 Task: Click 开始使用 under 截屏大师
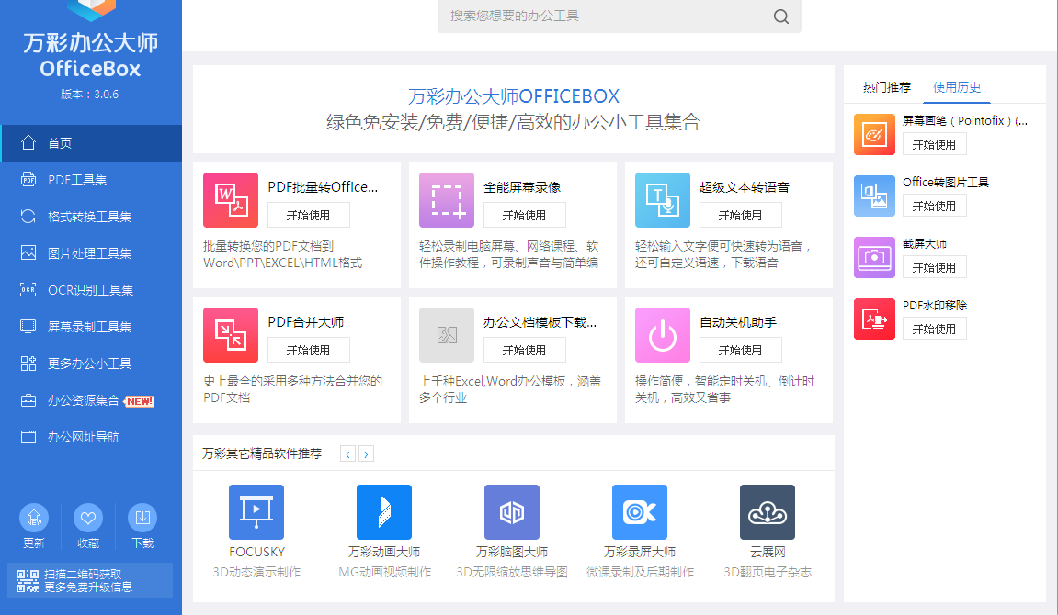click(x=934, y=267)
